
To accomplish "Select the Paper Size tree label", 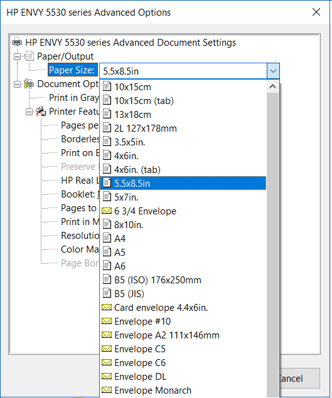I will 73,70.
